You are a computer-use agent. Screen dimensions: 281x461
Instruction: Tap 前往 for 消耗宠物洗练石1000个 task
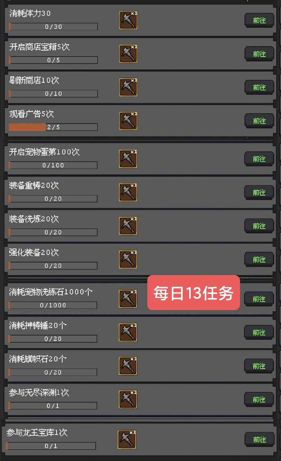[259, 299]
